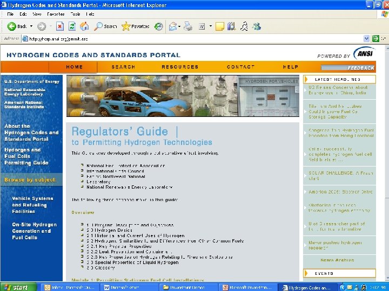The height and width of the screenshot is (291, 389).
Task: Click the Windows Start button
Action: pos(18,287)
